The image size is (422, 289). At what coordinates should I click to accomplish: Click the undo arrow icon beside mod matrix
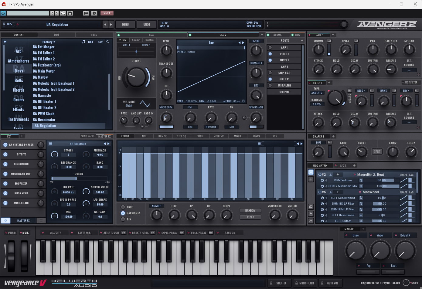[x=311, y=214]
